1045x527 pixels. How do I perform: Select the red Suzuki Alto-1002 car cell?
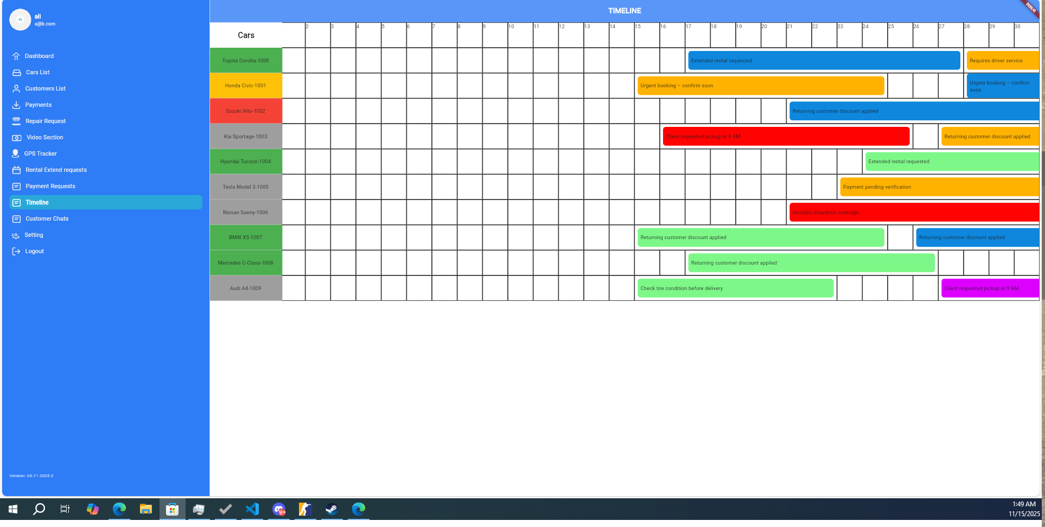246,111
